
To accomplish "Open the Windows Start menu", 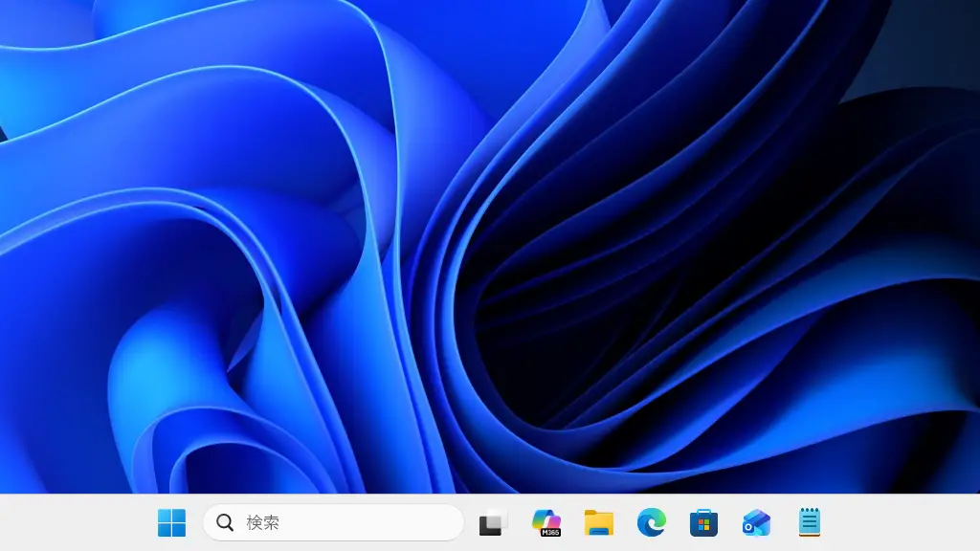I will (171, 522).
